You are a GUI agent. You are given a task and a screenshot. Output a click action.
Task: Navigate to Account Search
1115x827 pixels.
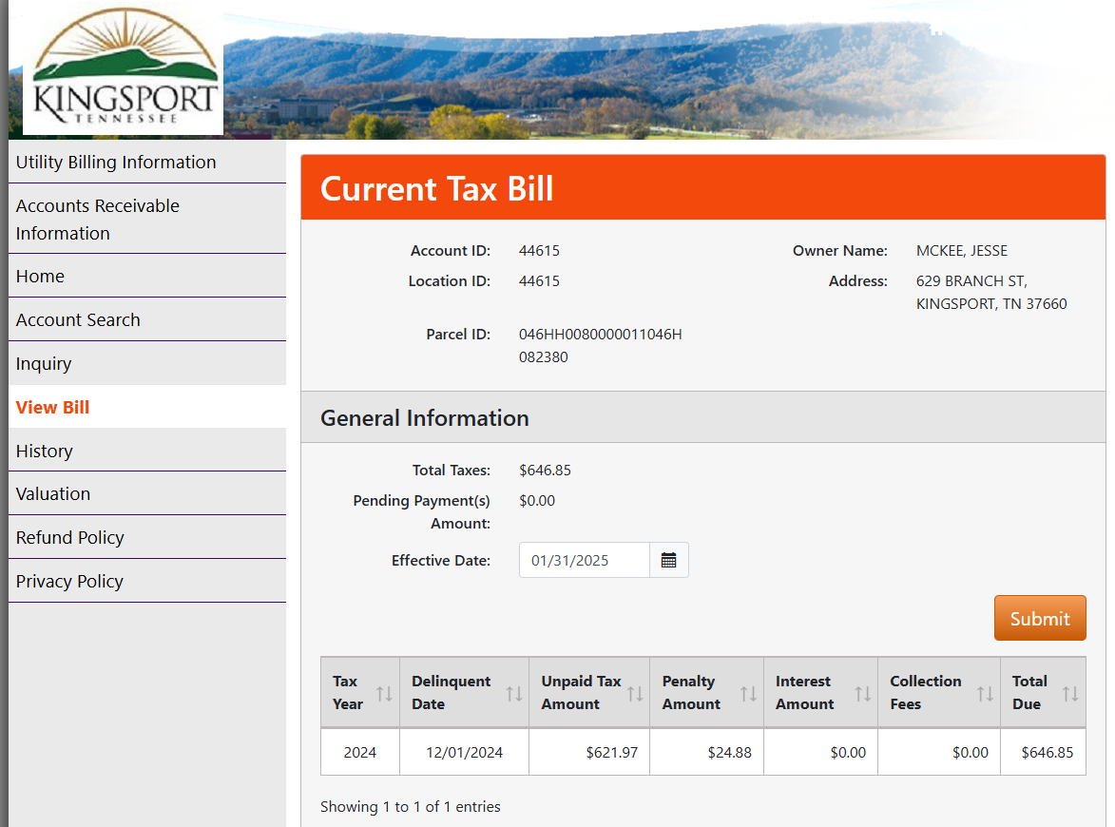[x=78, y=320]
